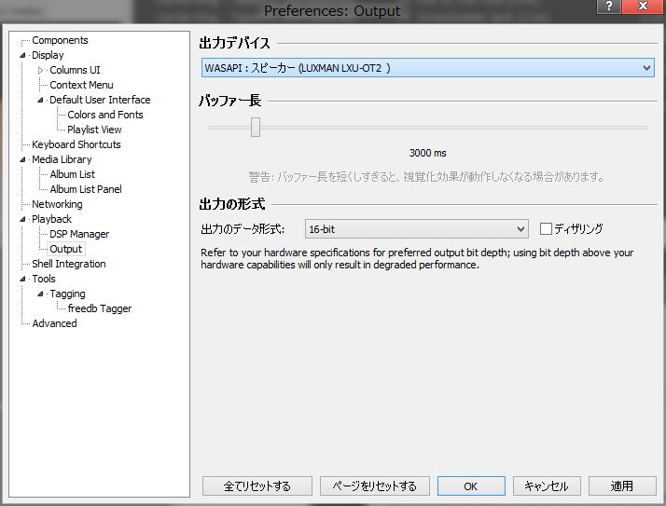This screenshot has width=666, height=506.
Task: Click the 3000 ms buffer value
Action: coord(428,153)
